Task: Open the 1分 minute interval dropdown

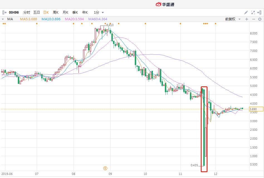Action: [99, 12]
